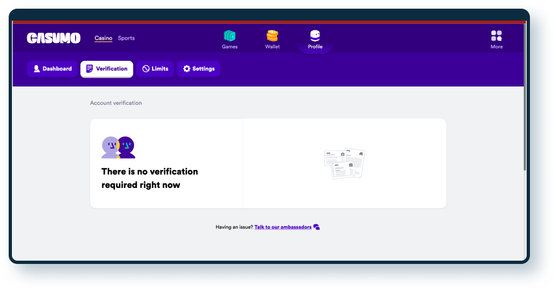Click the documents illustration in the card

(345, 163)
